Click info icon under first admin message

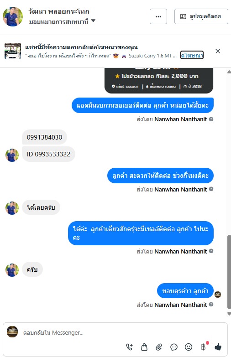(x=211, y=119)
